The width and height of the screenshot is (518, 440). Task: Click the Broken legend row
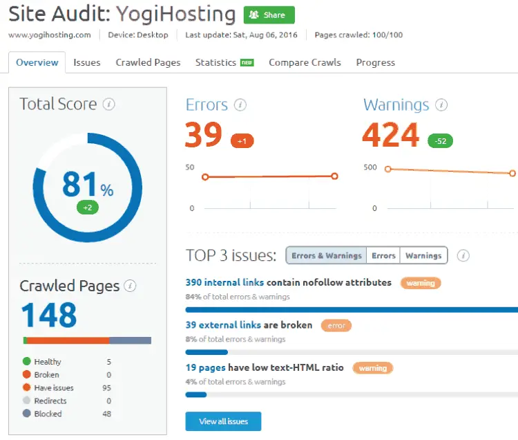67,374
